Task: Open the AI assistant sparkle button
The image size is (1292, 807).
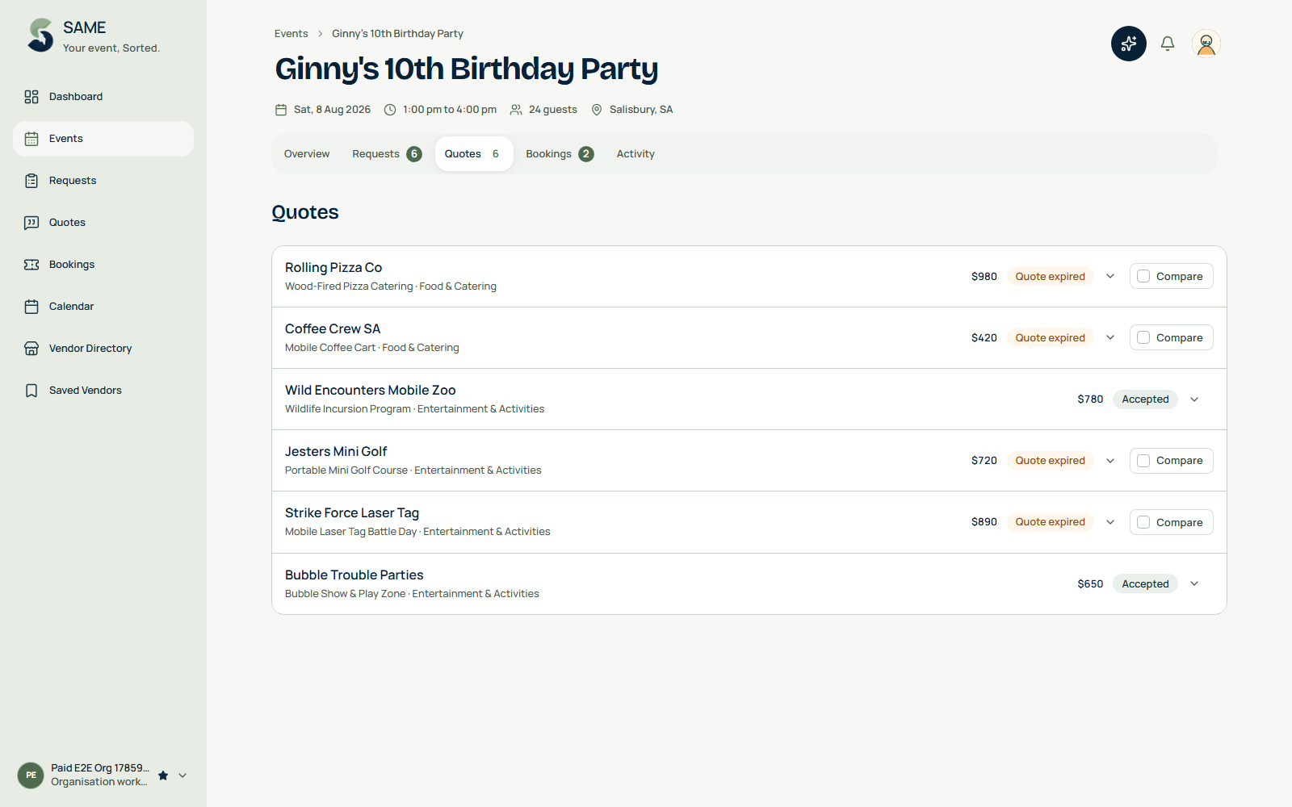Action: (x=1128, y=44)
